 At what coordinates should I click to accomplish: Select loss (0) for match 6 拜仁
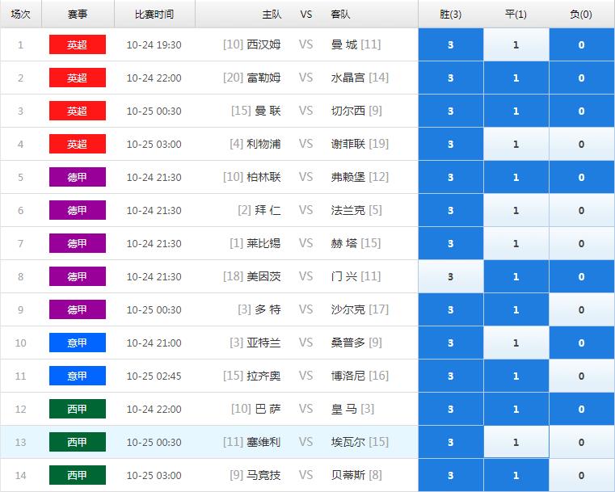click(x=582, y=210)
